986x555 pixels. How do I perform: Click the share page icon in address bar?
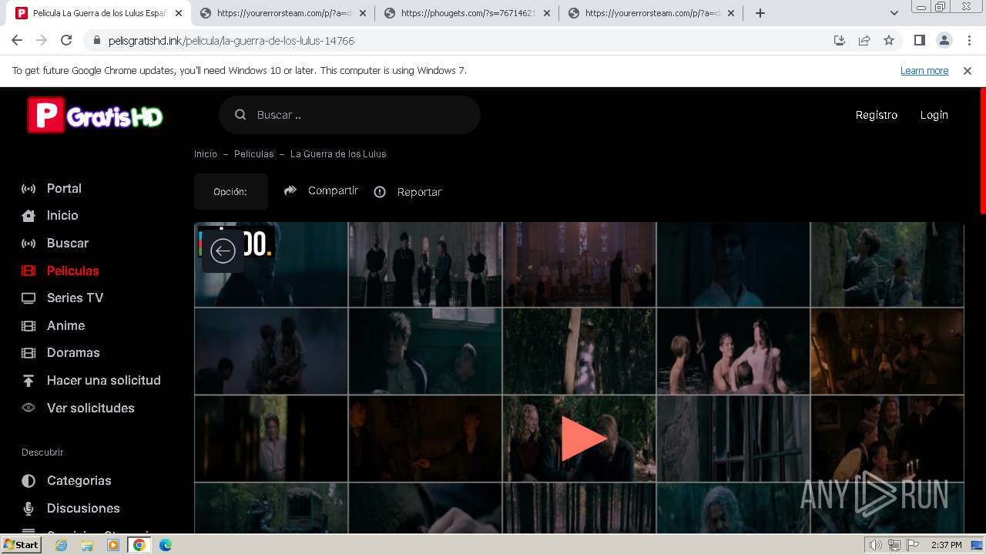(x=864, y=40)
